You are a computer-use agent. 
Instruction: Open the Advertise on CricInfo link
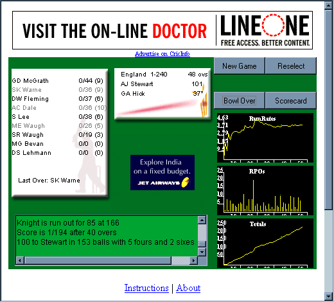pyautogui.click(x=163, y=54)
